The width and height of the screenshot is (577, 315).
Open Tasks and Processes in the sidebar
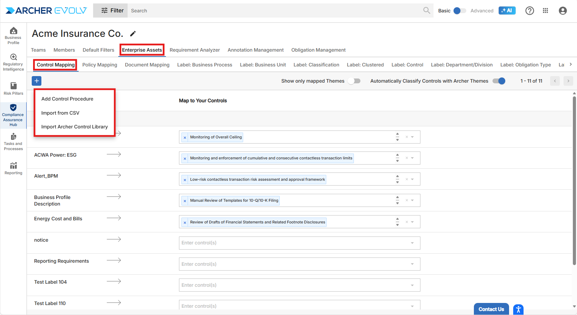pyautogui.click(x=13, y=141)
